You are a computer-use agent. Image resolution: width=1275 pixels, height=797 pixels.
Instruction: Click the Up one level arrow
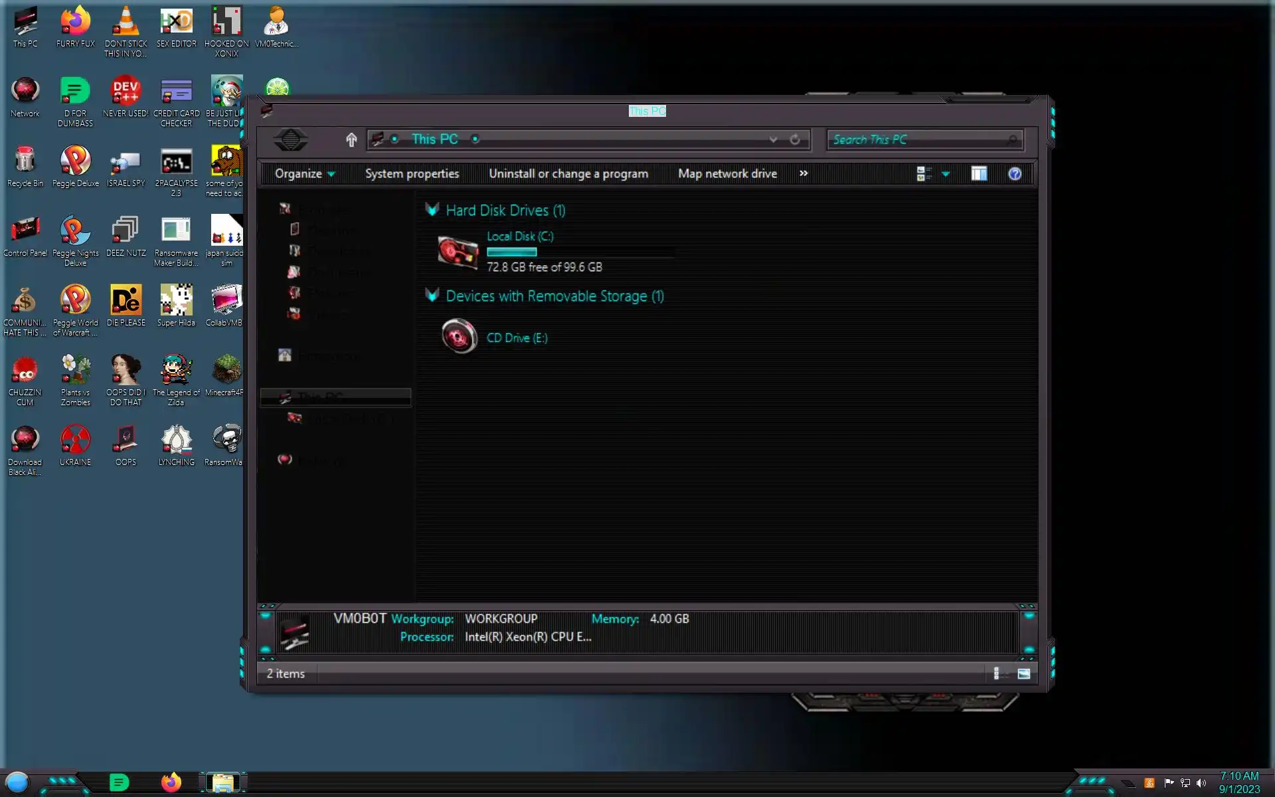click(x=351, y=139)
